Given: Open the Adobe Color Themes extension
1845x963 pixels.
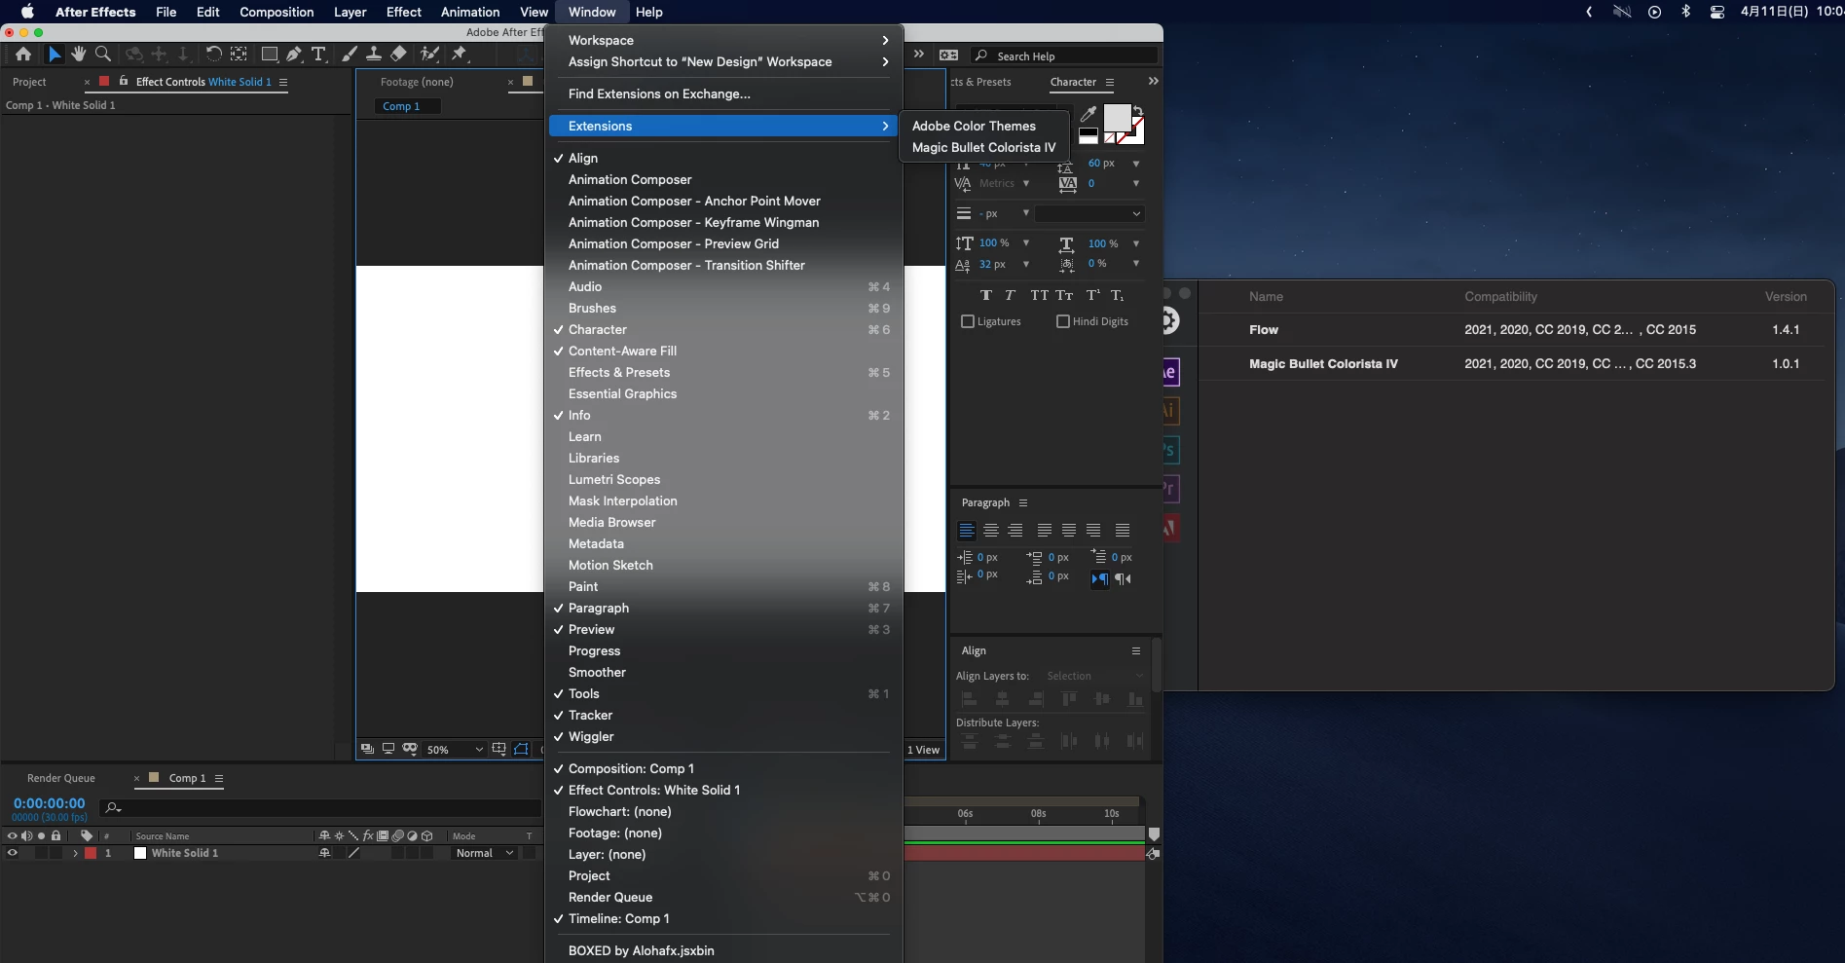Looking at the screenshot, I should 984,126.
